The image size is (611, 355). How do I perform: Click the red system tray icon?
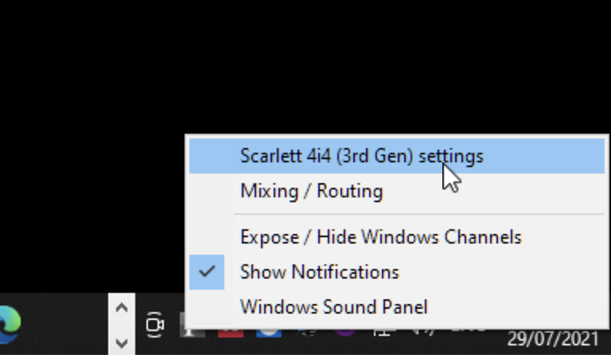click(231, 334)
